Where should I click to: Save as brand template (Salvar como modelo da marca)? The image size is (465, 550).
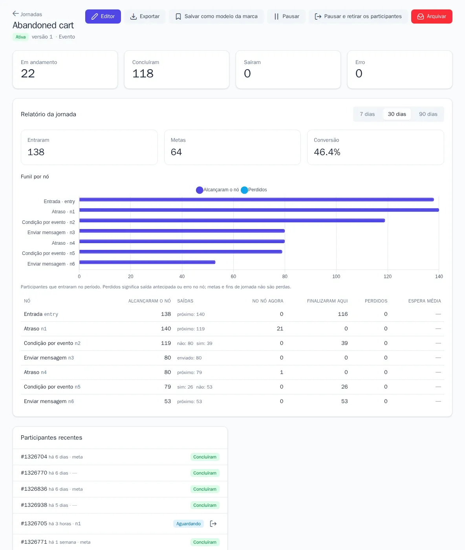(x=216, y=16)
